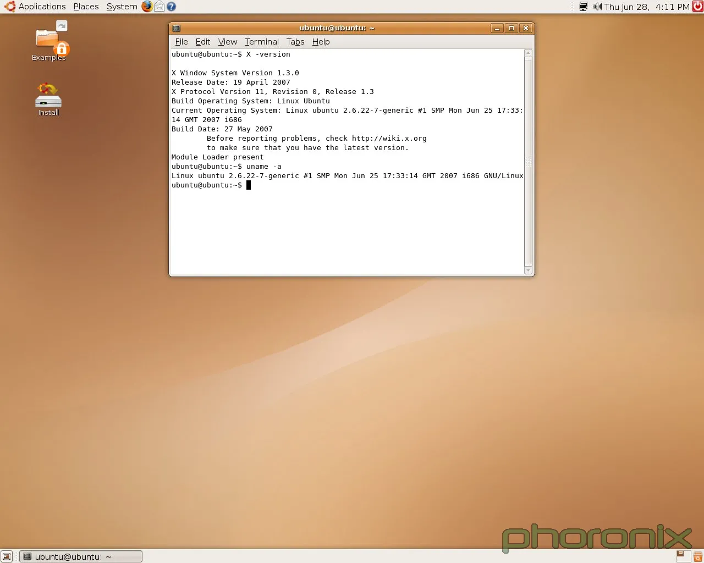Launch the Evolution mail envelope icon
This screenshot has width=704, height=563.
159,7
